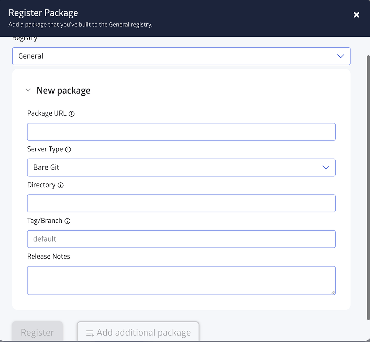Focus the Package URL input field

181,131
